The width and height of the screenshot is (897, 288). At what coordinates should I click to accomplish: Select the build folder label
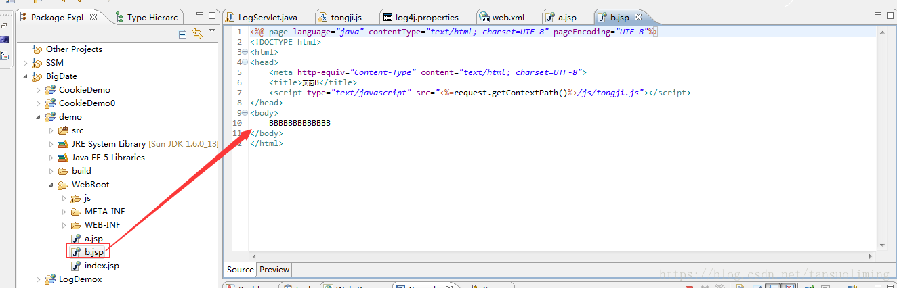81,171
